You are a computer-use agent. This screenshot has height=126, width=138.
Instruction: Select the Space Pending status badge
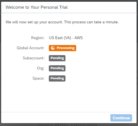tap(57, 78)
